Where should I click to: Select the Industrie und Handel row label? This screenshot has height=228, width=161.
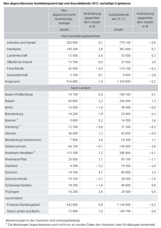[x=21, y=43]
